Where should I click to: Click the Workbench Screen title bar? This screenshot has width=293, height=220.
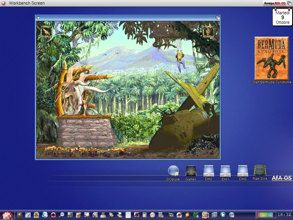coord(114,3)
